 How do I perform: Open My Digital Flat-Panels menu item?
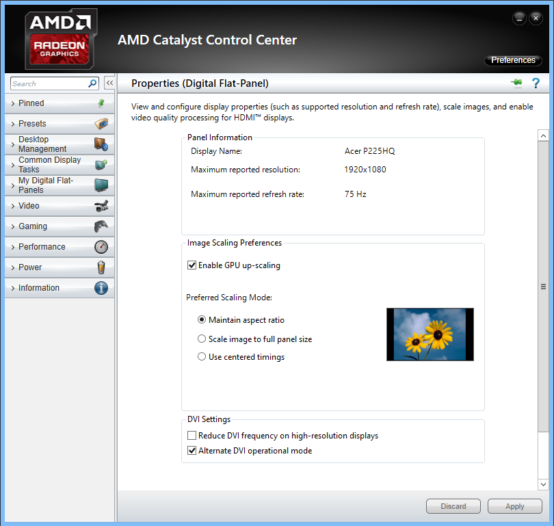[x=60, y=185]
